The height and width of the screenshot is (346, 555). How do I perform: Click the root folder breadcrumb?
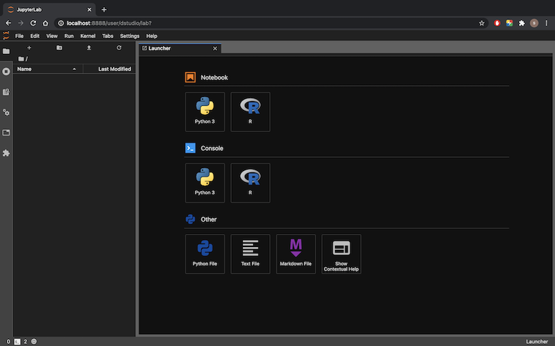point(23,59)
